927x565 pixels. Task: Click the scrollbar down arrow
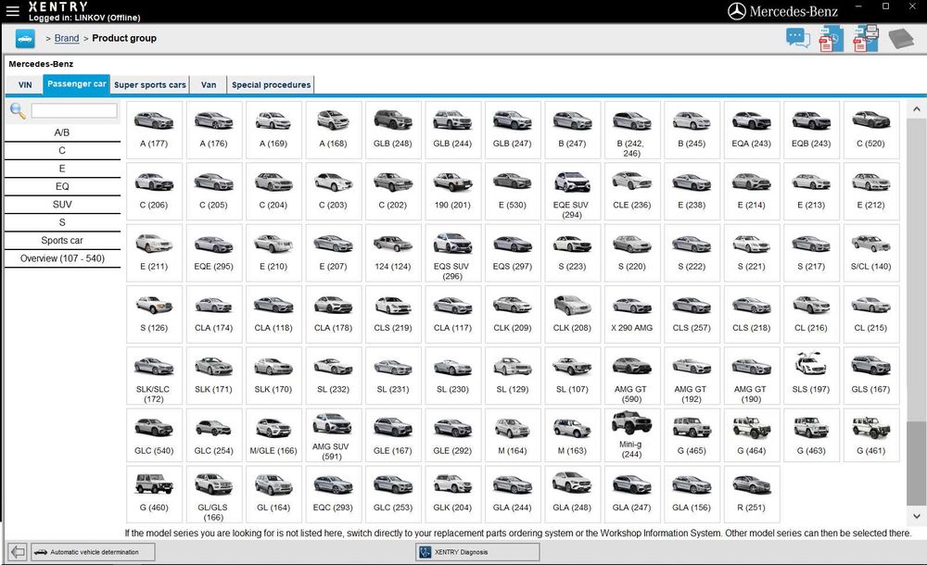coord(917,516)
